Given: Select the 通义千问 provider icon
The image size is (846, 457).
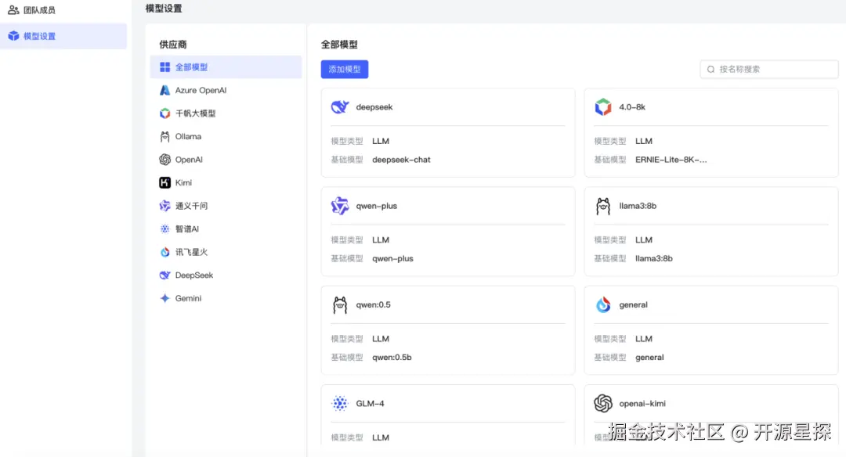Looking at the screenshot, I should (165, 205).
